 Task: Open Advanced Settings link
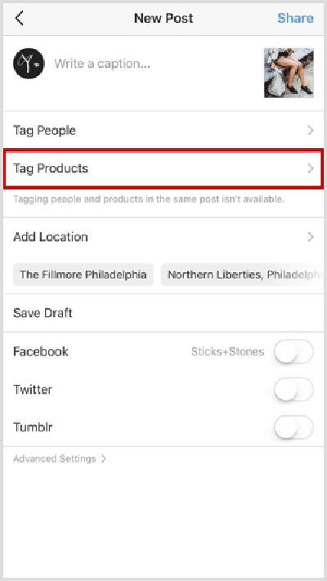click(55, 458)
